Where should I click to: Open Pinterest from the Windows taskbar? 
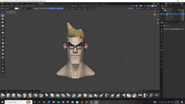(x=91, y=102)
